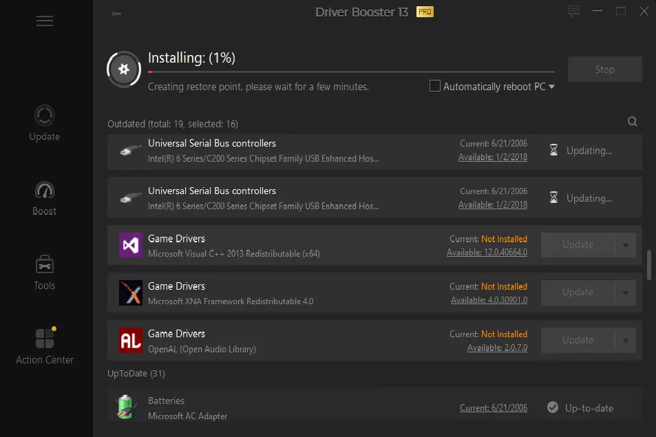Click the Batteries device icon
Screen dimensions: 656x437
point(125,407)
